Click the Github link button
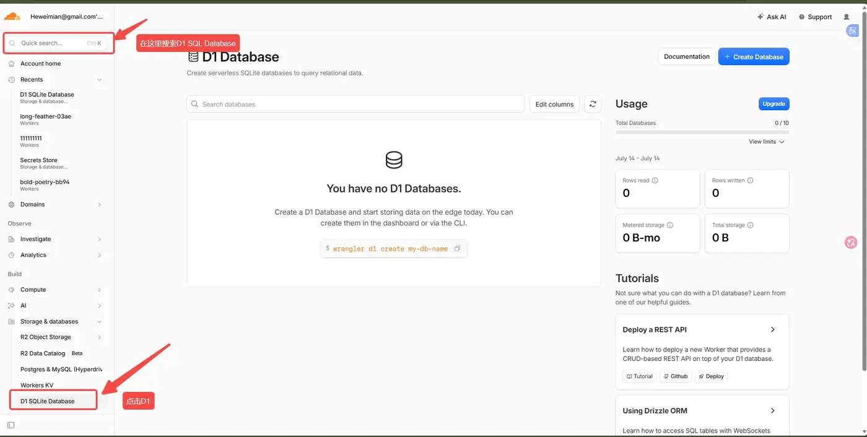The width and height of the screenshot is (867, 437). [x=676, y=376]
